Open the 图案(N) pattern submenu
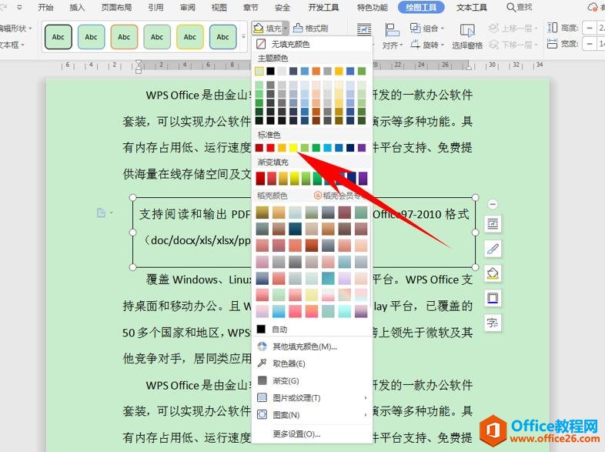The width and height of the screenshot is (605, 452). [x=312, y=415]
